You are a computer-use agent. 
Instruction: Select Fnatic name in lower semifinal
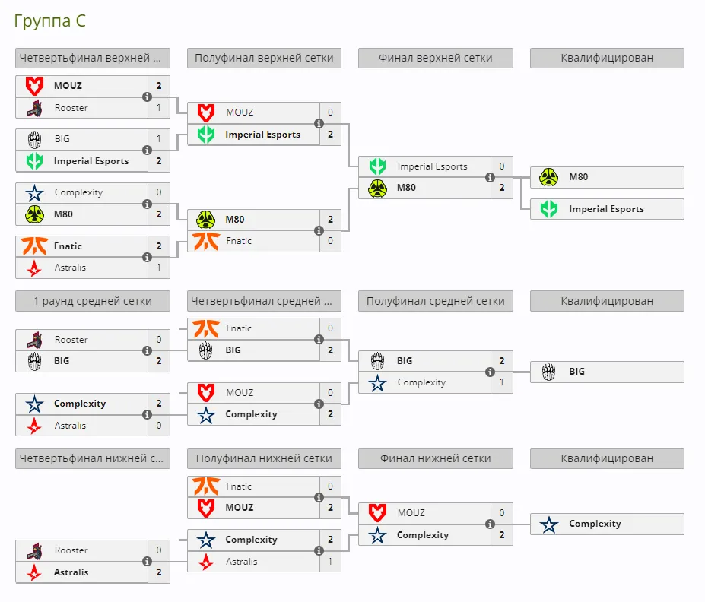[239, 486]
